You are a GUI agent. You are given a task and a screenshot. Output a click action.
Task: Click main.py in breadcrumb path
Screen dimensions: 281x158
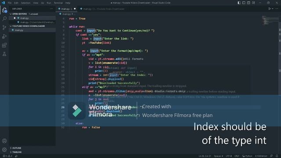66,14
